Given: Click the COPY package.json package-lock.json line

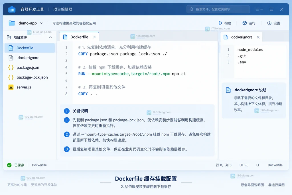Looking at the screenshot, I should click(x=123, y=54).
